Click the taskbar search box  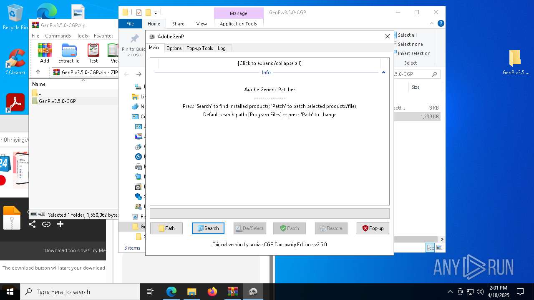[x=80, y=292]
